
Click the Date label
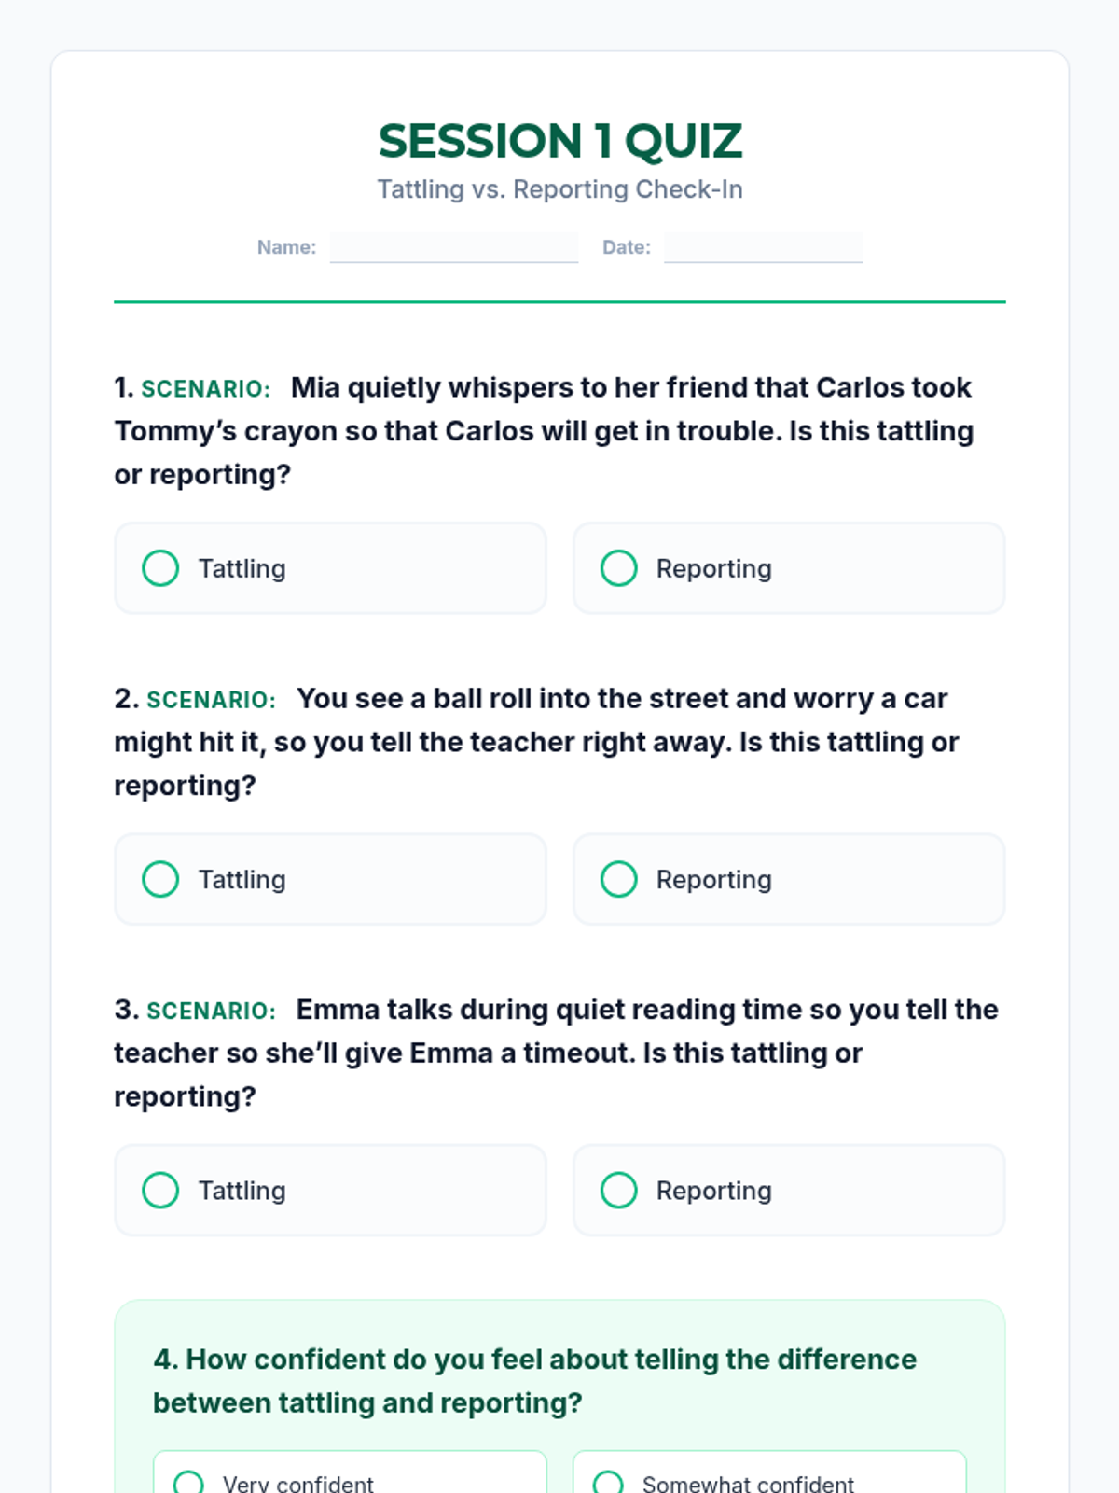point(626,247)
